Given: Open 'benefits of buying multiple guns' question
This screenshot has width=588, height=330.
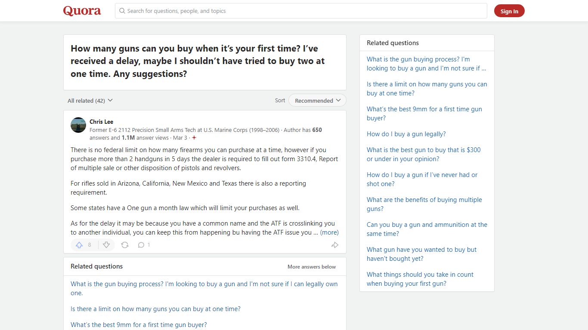Looking at the screenshot, I should [x=424, y=204].
